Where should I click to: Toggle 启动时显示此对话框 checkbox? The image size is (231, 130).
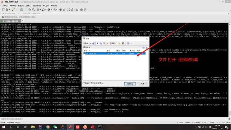tap(84, 83)
